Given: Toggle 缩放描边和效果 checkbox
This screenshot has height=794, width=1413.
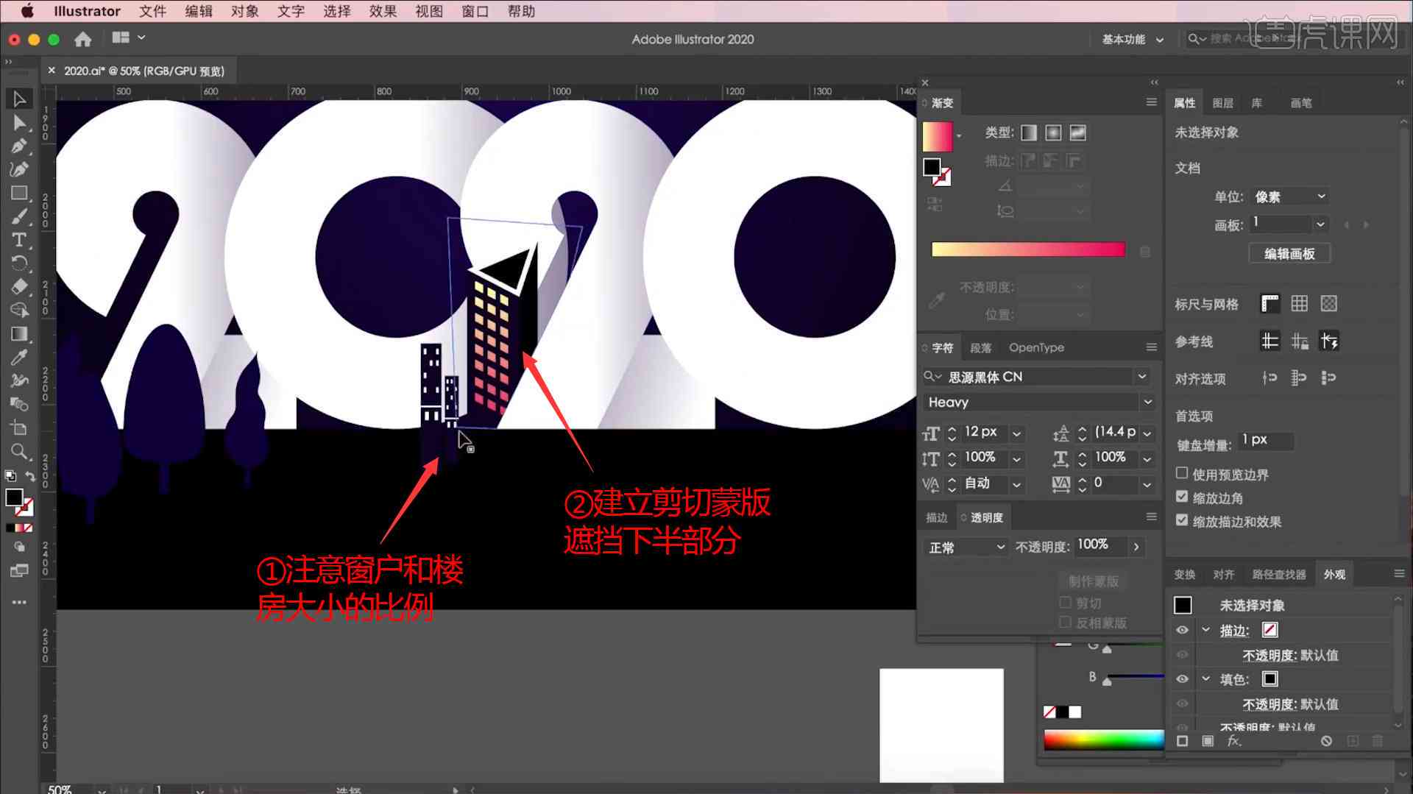Looking at the screenshot, I should (x=1182, y=520).
